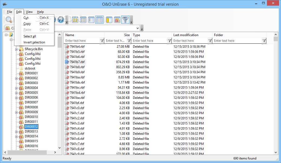Click '690 items found' status text
281x163 pixels.
tap(245, 158)
